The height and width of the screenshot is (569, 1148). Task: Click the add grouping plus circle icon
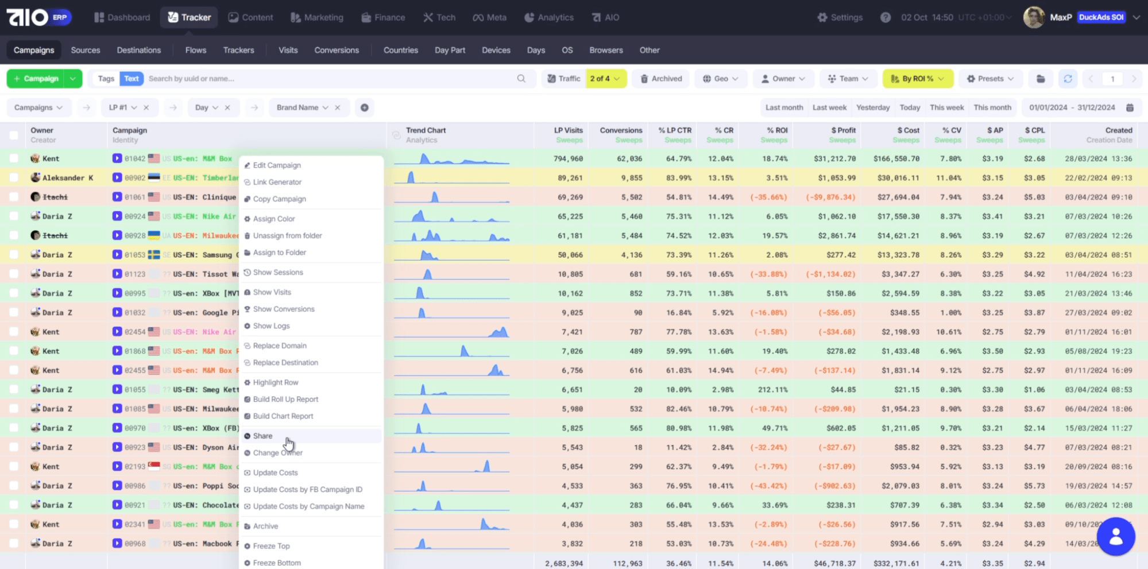point(364,107)
